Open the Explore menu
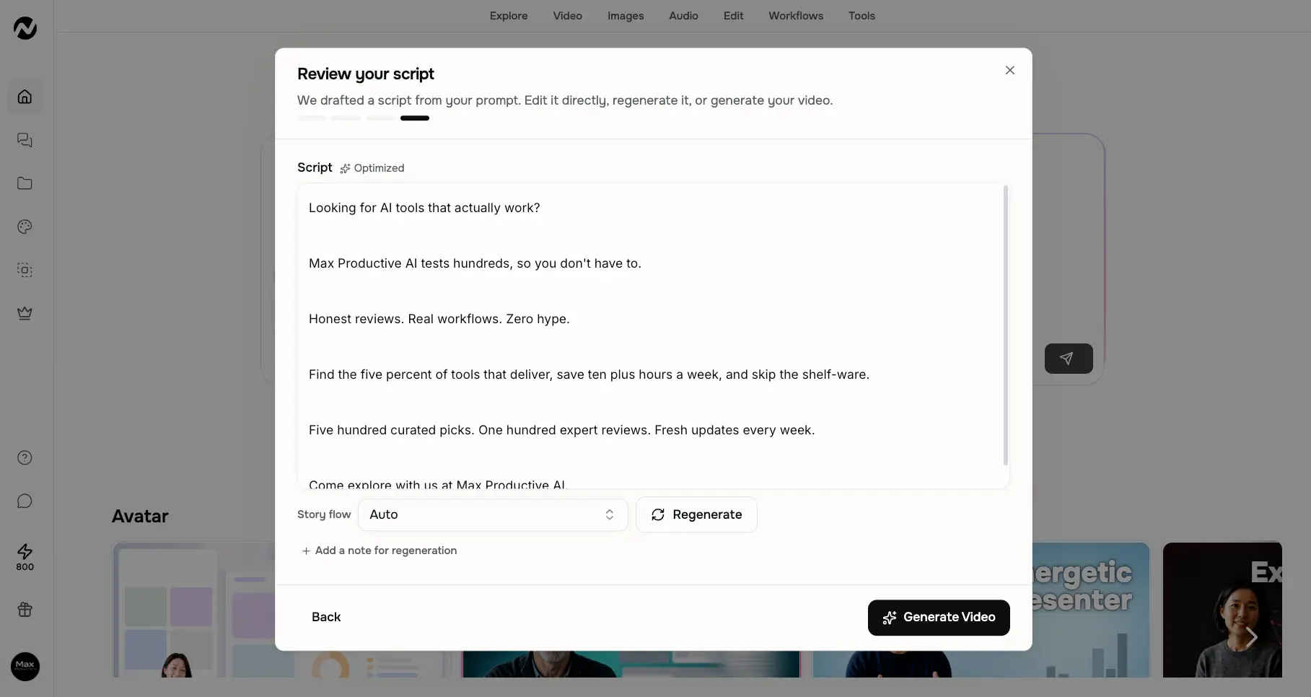Screen dimensions: 1311x697 click(509, 16)
